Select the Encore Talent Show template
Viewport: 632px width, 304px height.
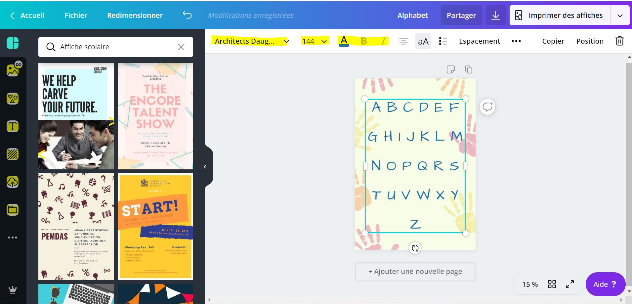(x=155, y=116)
